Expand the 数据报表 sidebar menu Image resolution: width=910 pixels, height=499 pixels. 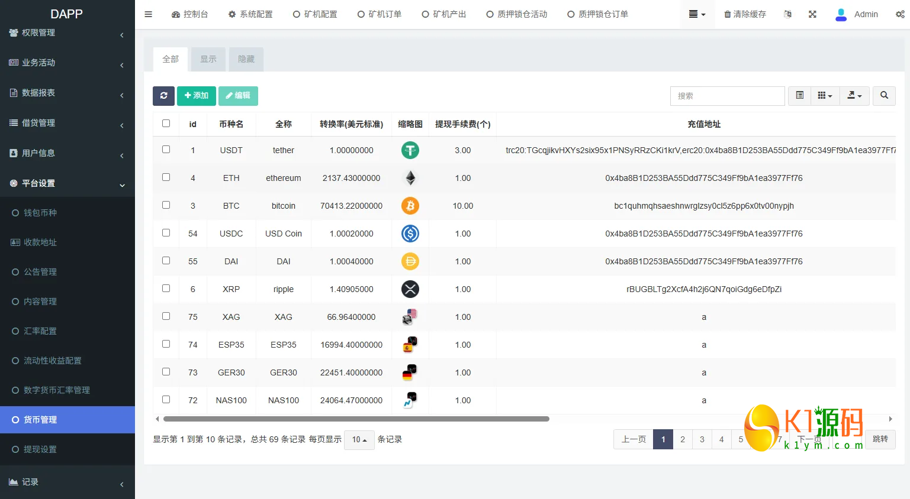click(x=67, y=93)
